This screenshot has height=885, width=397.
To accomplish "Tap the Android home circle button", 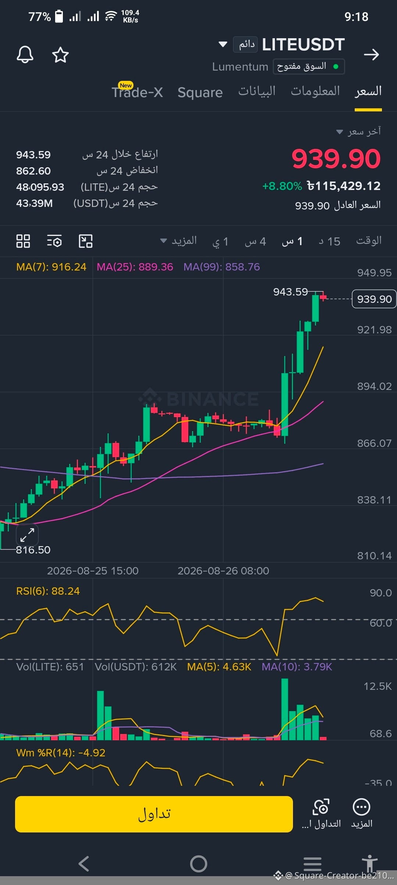I will [198, 864].
